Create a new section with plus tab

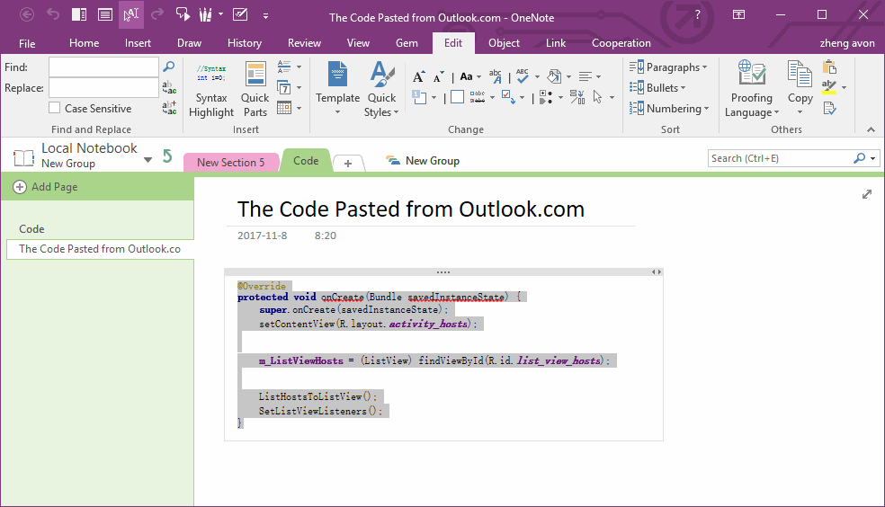348,163
